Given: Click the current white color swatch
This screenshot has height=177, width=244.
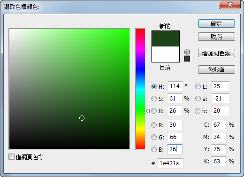Looking at the screenshot, I should point(166,54).
